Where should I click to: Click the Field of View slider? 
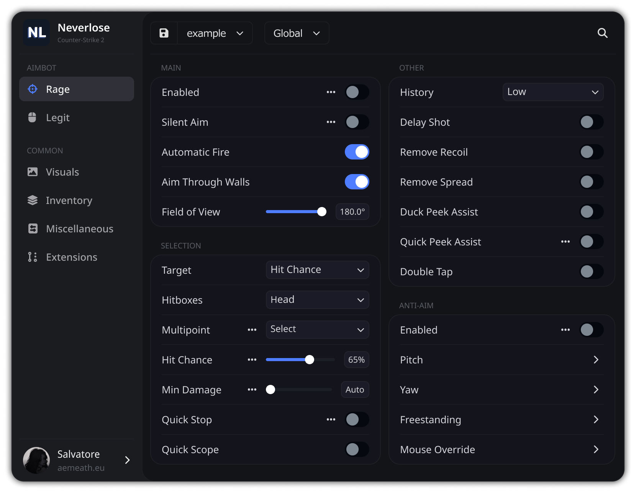pos(296,212)
